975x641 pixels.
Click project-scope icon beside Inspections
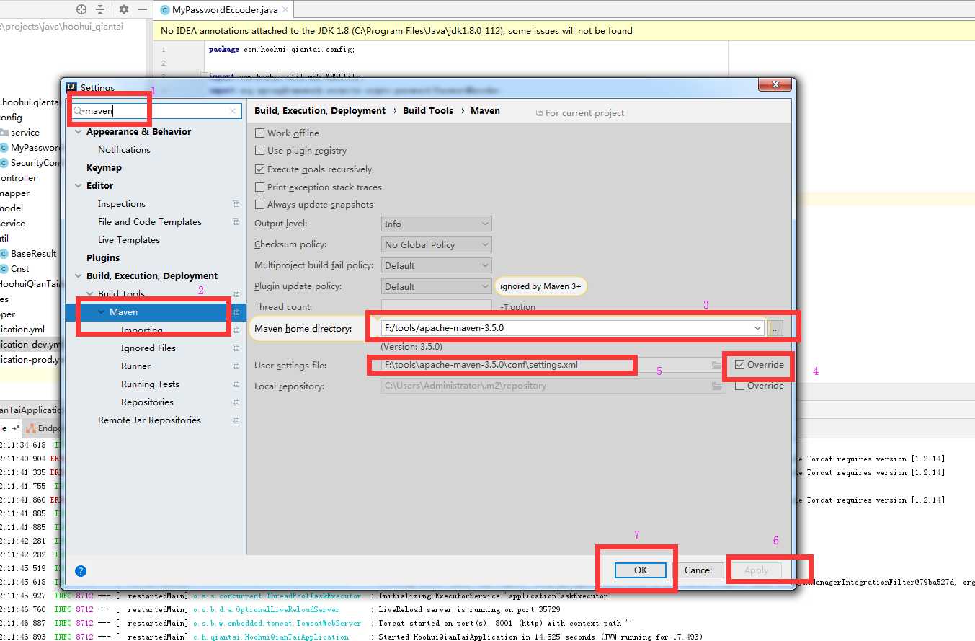point(236,204)
